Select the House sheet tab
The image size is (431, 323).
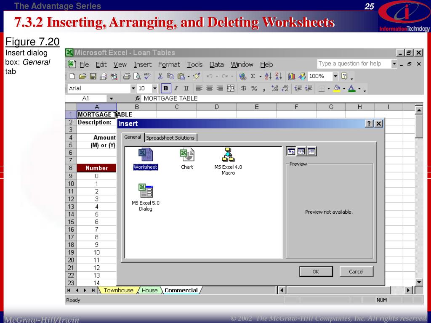coord(149,290)
